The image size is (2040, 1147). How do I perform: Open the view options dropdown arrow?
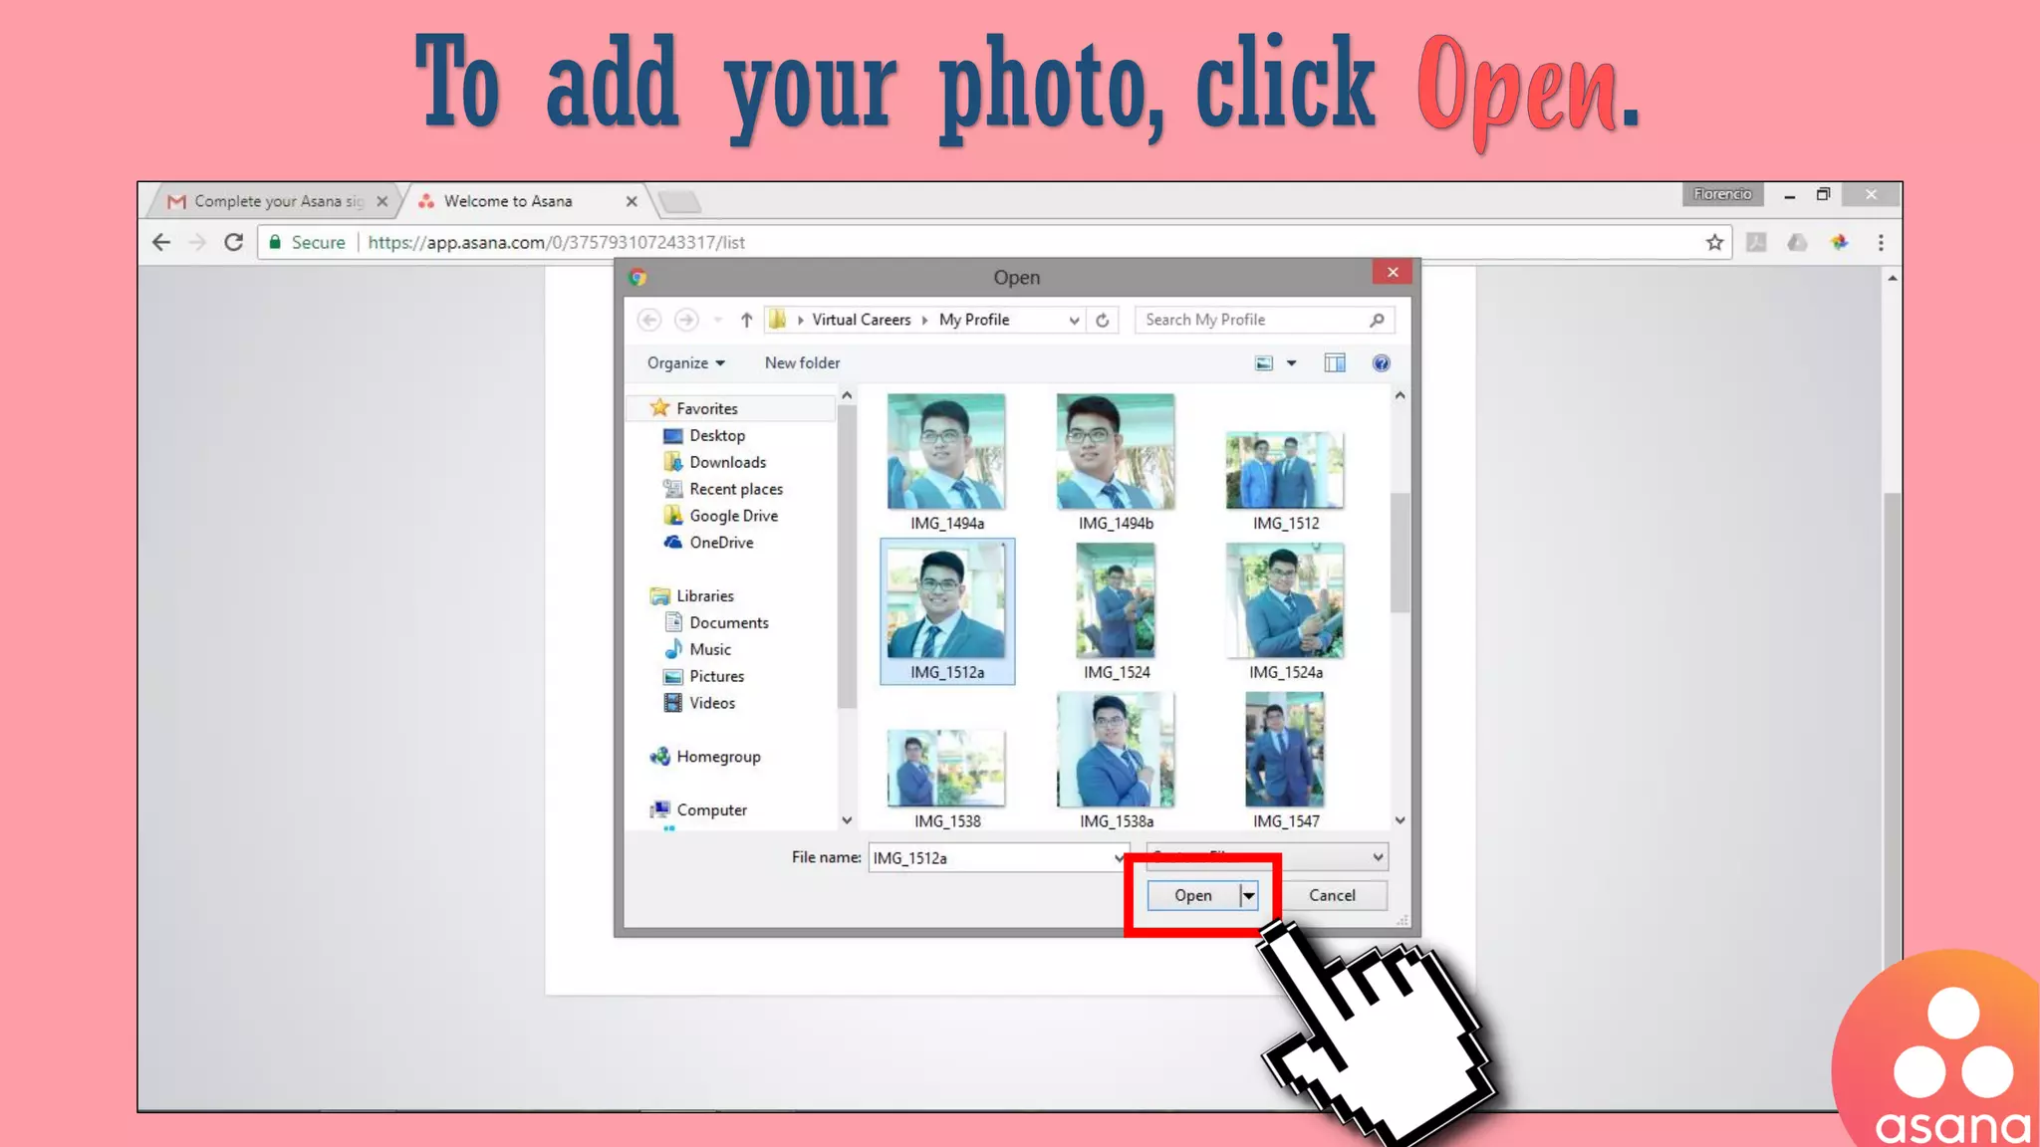1292,363
